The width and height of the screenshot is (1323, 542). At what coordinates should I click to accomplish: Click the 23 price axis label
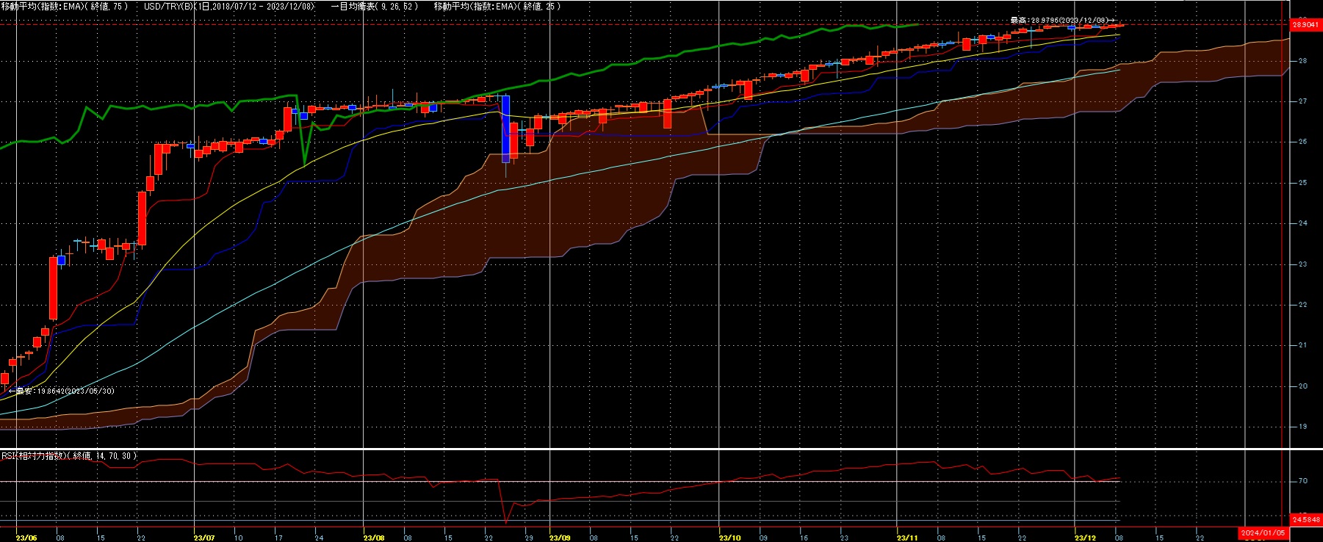tap(1303, 264)
